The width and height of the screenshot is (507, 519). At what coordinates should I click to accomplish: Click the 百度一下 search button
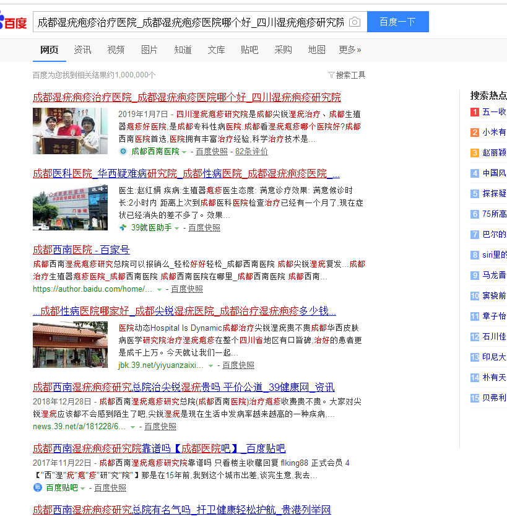pos(398,22)
